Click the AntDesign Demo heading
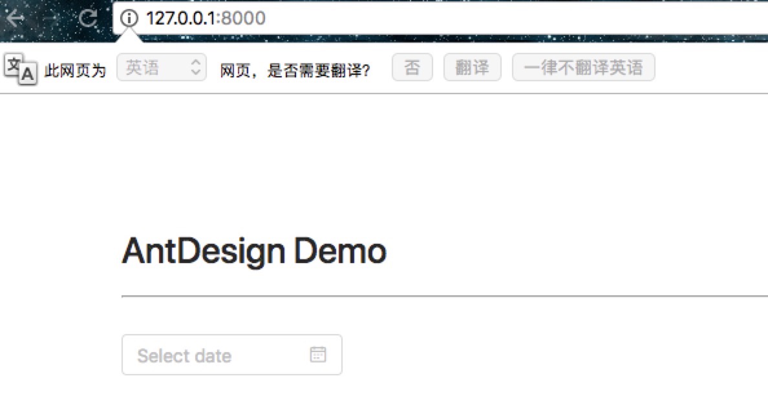Screen dimensions: 768x405 254,251
